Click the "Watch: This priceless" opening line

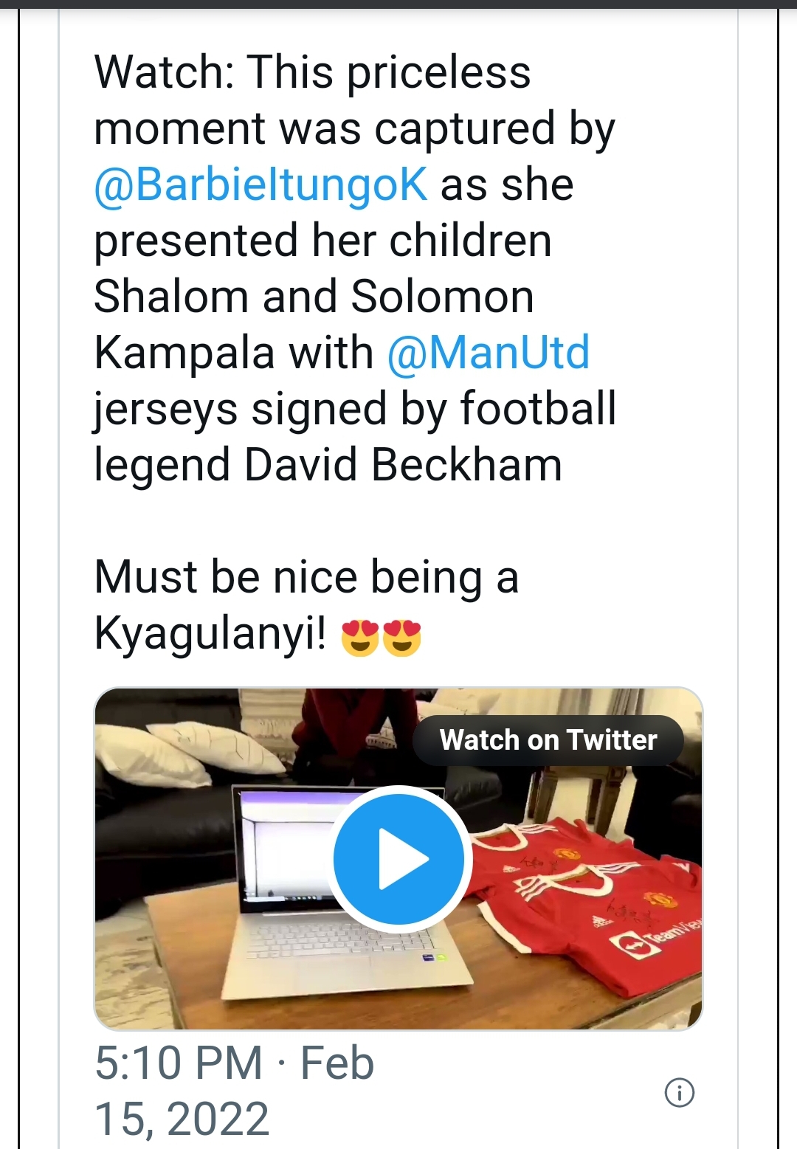point(312,72)
